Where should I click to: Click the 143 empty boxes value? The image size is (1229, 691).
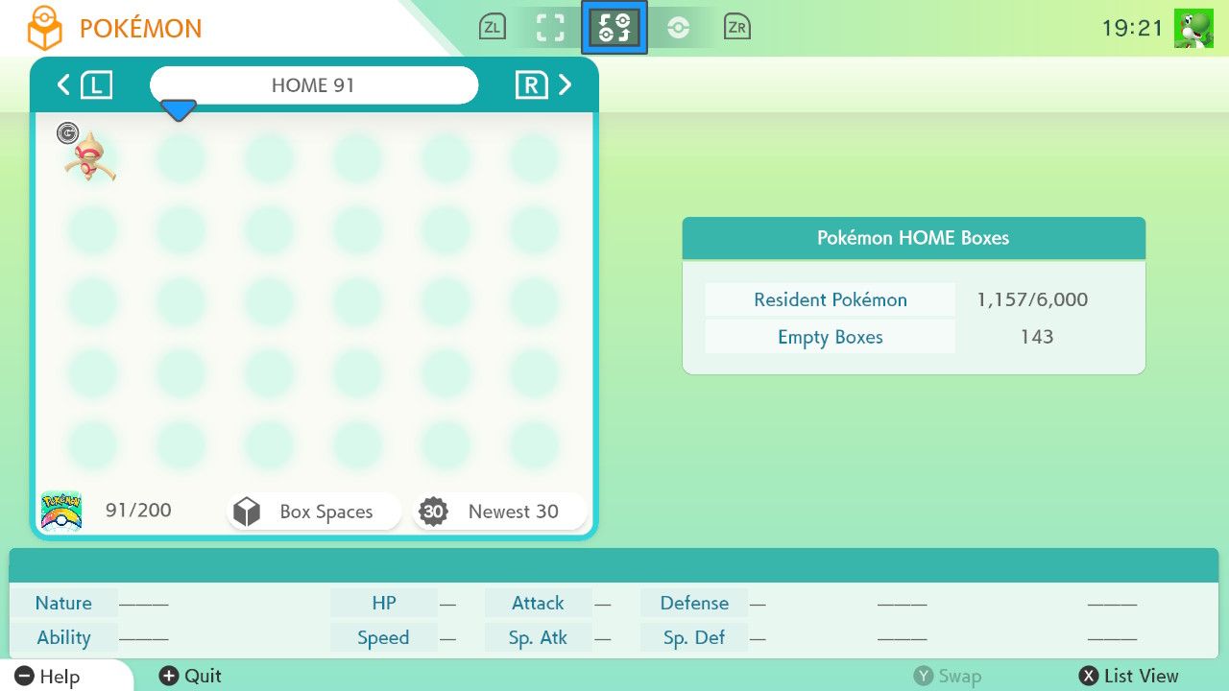click(1037, 337)
